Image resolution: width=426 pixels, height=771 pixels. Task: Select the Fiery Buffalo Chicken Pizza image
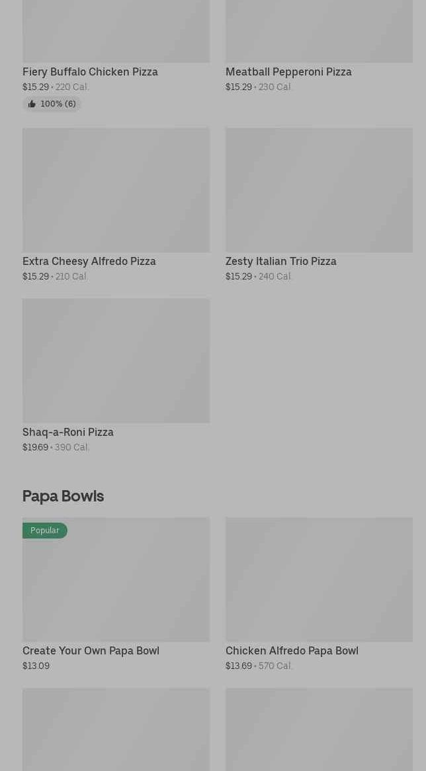click(116, 31)
